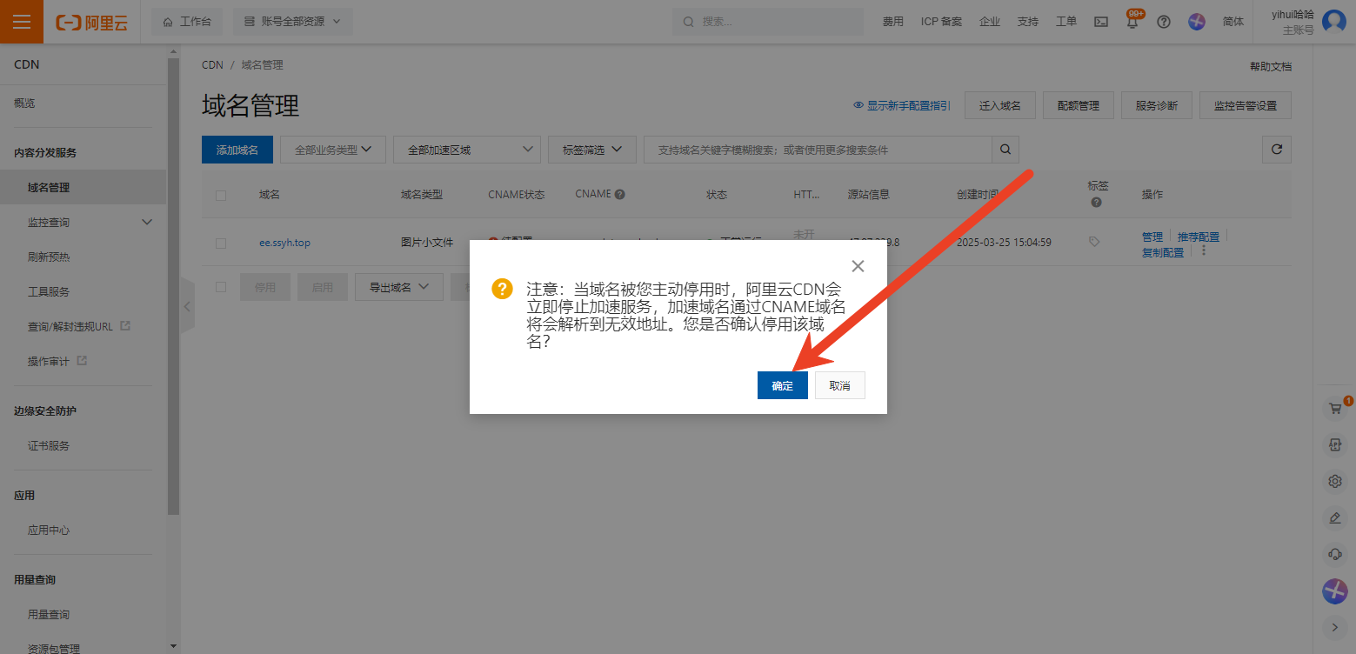Open 查询/解封违规URL external link
The height and width of the screenshot is (654, 1356).
click(x=78, y=326)
